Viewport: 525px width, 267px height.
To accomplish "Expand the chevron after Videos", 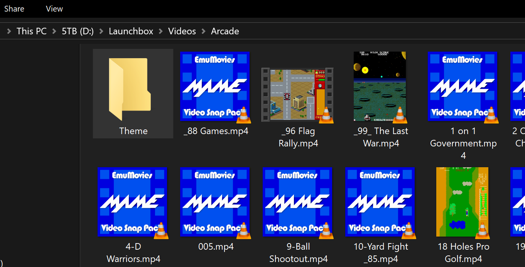I will tap(204, 31).
